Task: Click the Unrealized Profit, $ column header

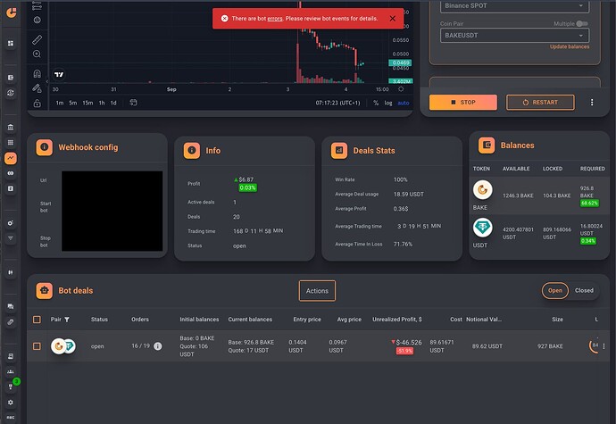Action: point(396,320)
